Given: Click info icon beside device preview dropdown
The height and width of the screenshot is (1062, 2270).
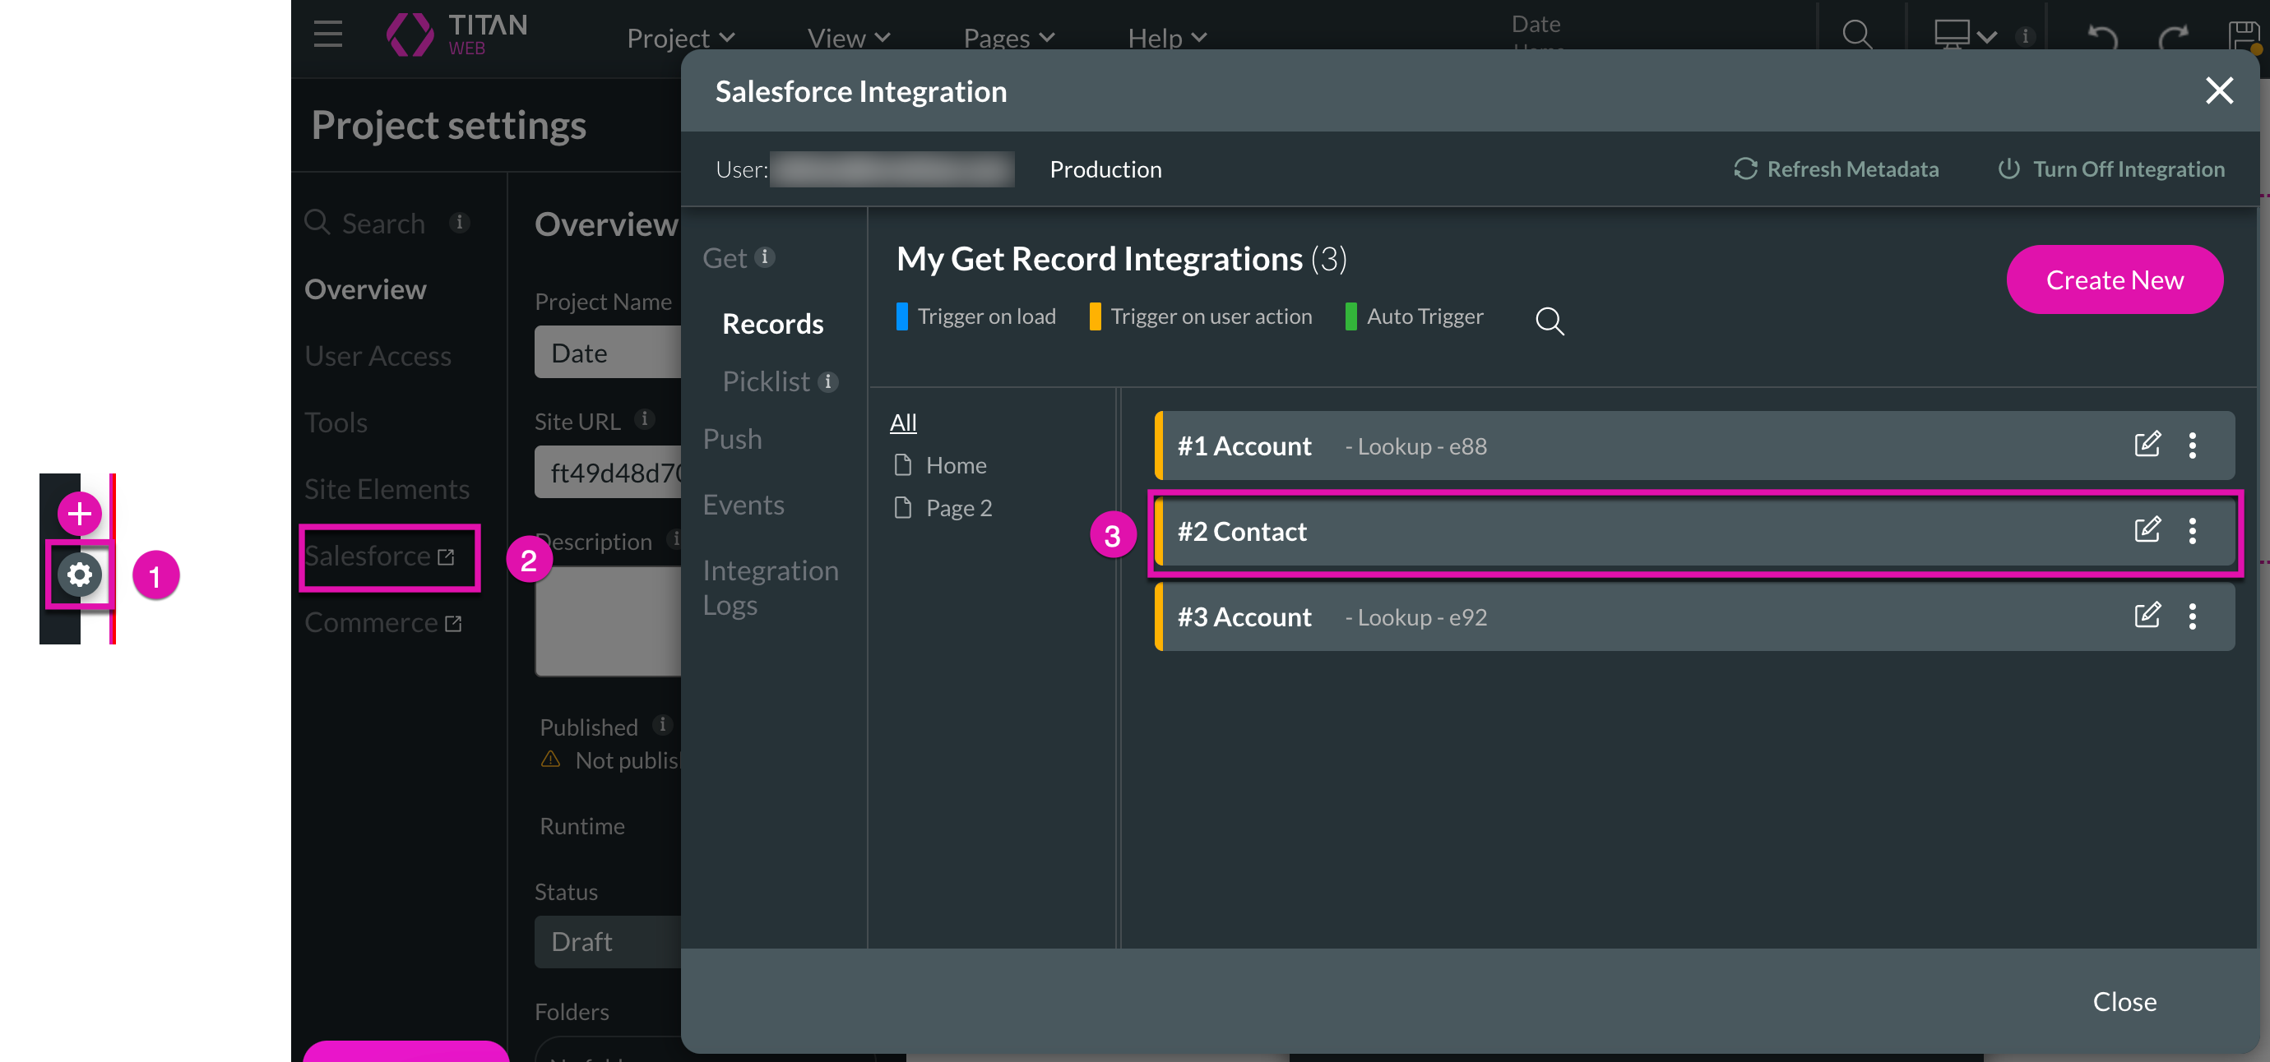Looking at the screenshot, I should 2025,36.
